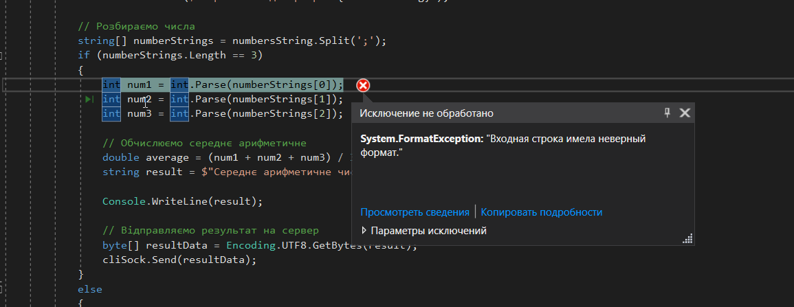Close the unhandled exception popup
794x307 pixels.
click(x=685, y=113)
